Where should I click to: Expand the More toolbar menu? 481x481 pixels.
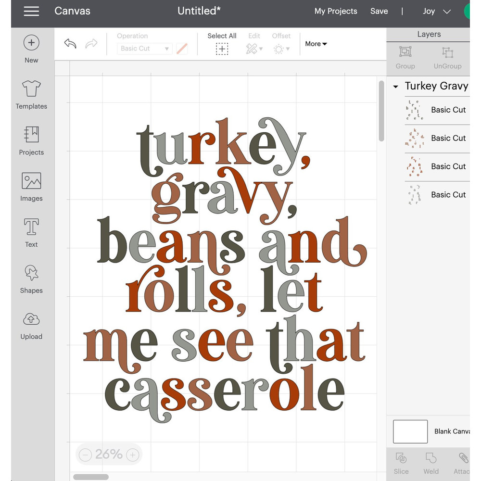316,44
